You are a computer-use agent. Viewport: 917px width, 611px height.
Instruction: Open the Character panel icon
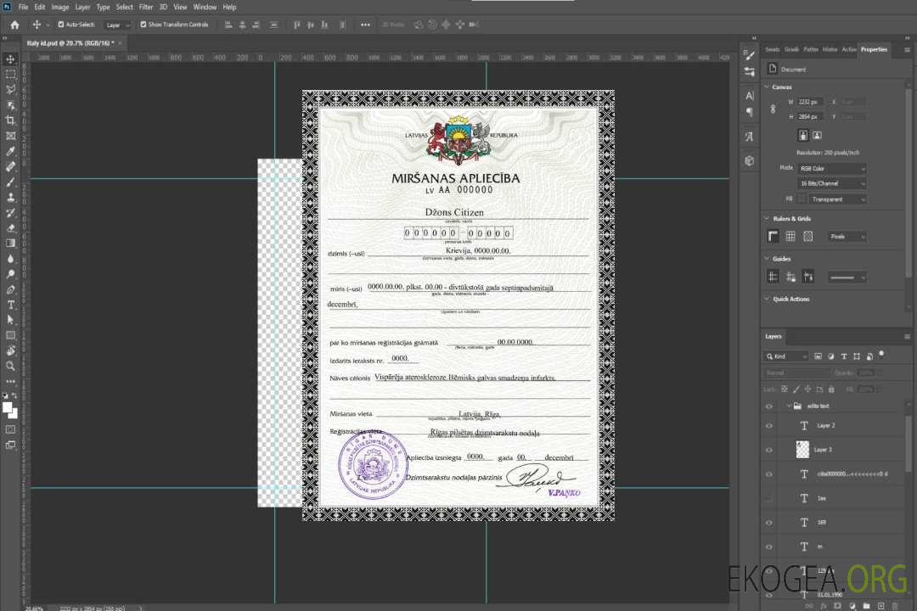point(750,95)
